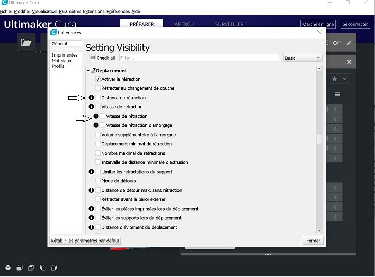Screen dimensions: 375x277
Task: Enable Volume supplémentaire à l'amorçage
Action: coord(98,135)
